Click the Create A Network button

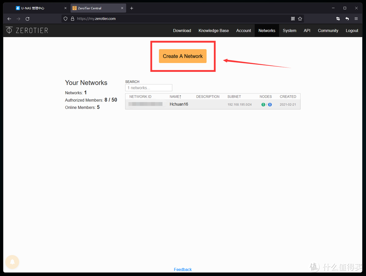183,56
